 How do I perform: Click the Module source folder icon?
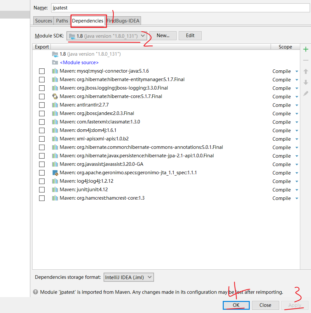[x=55, y=63]
